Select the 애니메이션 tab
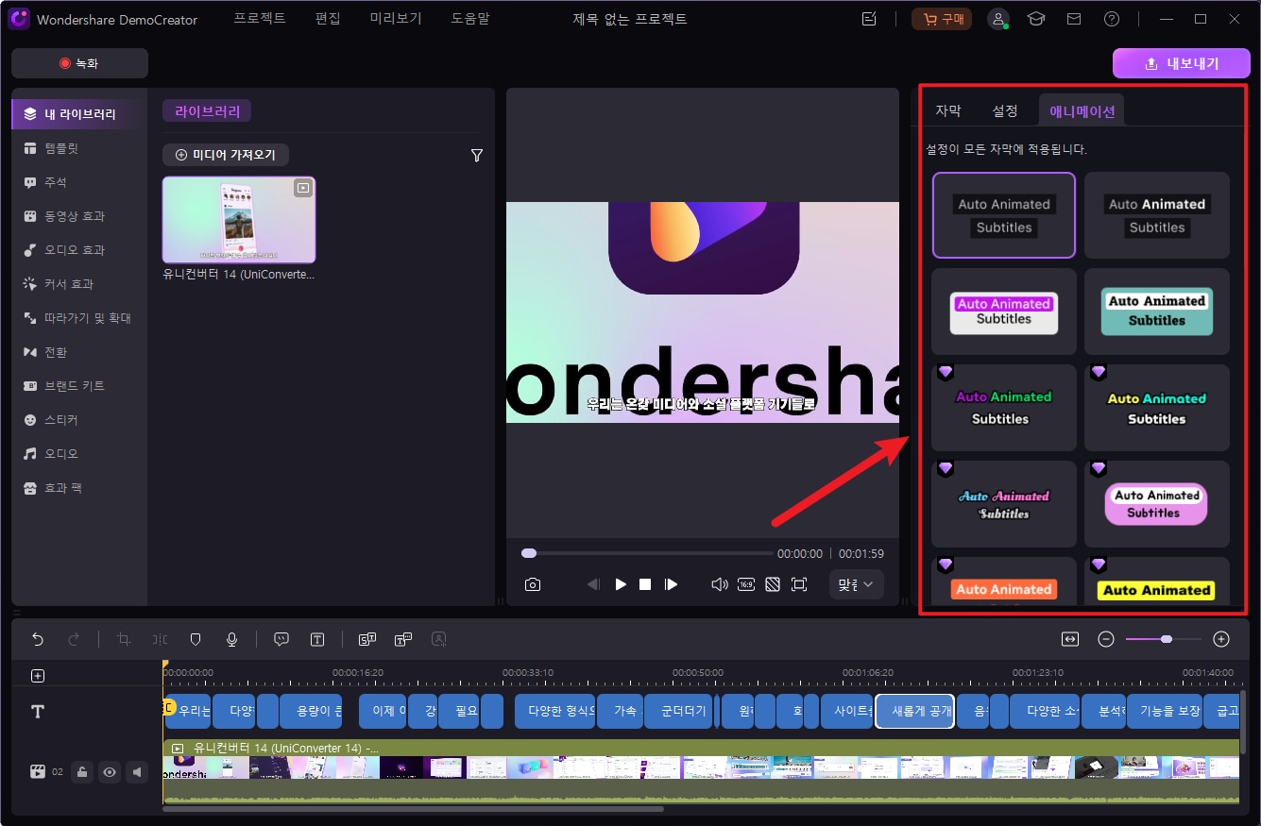 (x=1082, y=110)
